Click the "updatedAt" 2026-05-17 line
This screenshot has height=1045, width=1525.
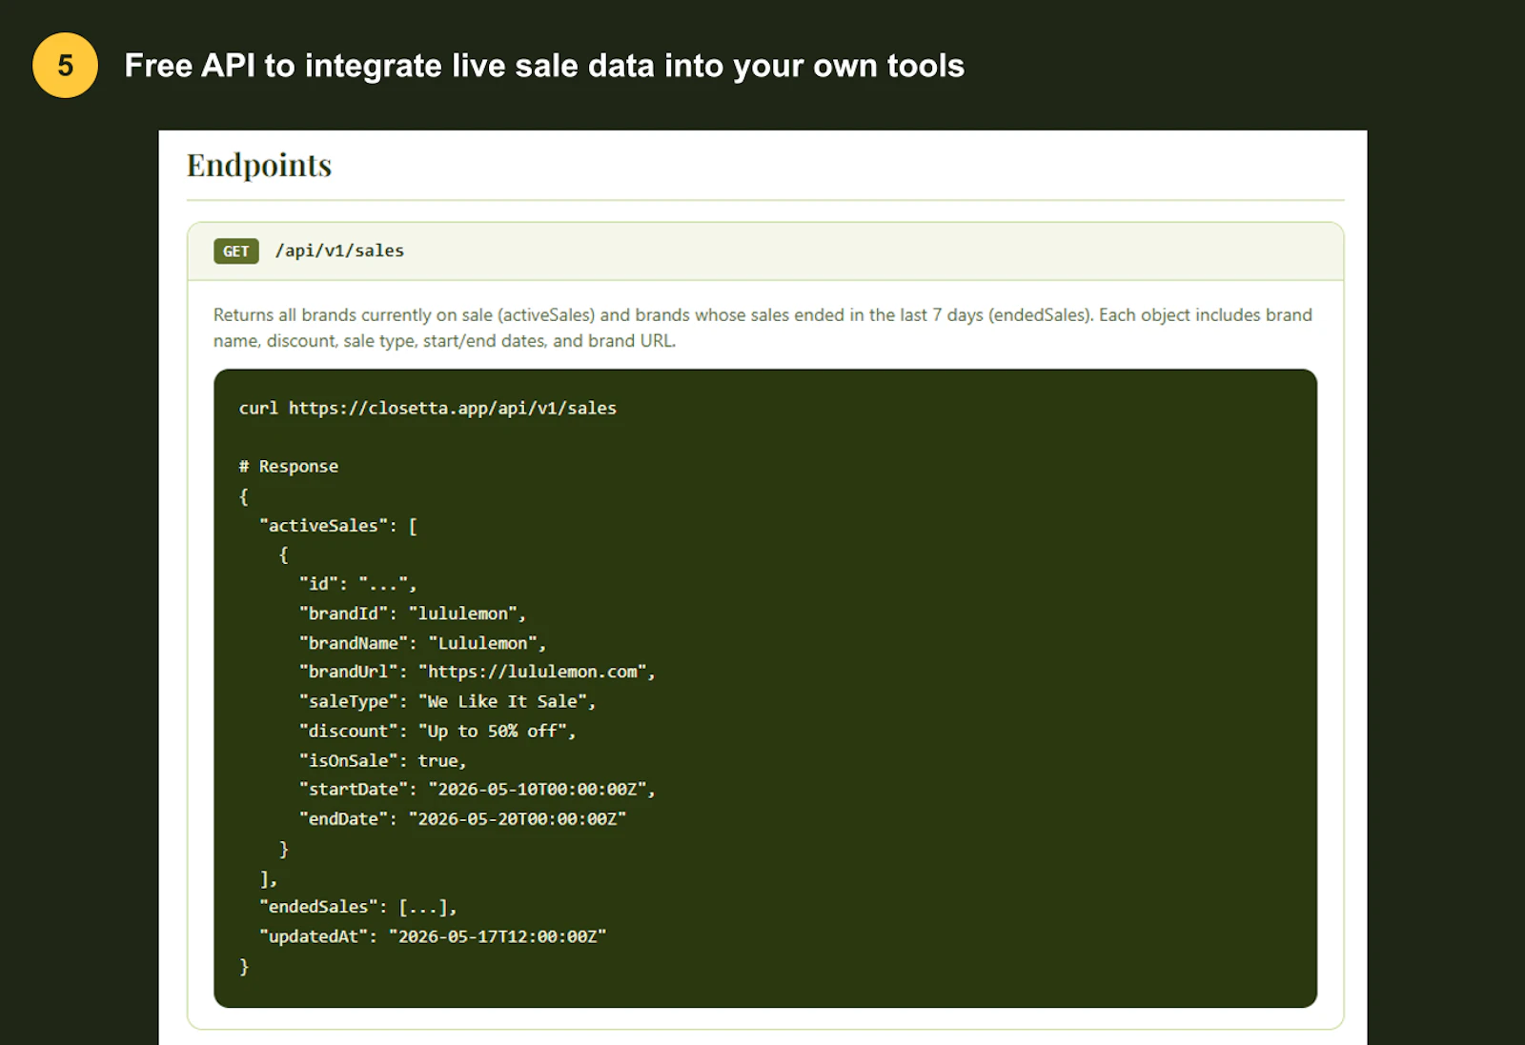pyautogui.click(x=433, y=936)
